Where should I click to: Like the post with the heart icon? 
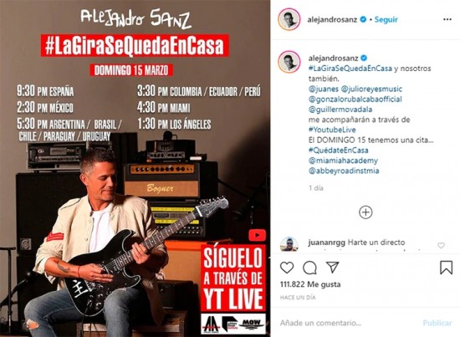[287, 268]
